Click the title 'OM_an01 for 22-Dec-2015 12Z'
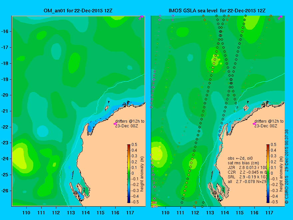293x220 pixels. pos(78,11)
